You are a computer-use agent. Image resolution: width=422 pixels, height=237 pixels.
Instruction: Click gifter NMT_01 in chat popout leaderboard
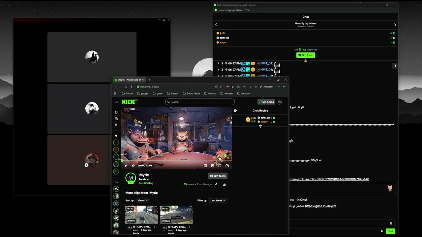(x=224, y=38)
